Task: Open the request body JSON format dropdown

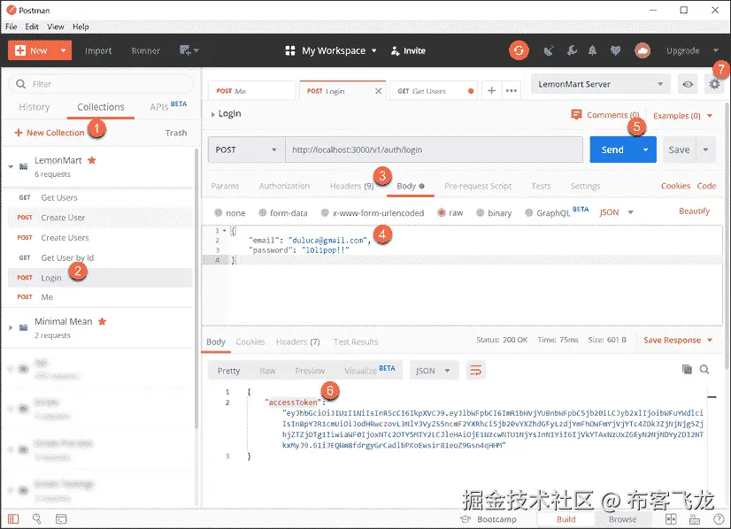Action: (616, 212)
